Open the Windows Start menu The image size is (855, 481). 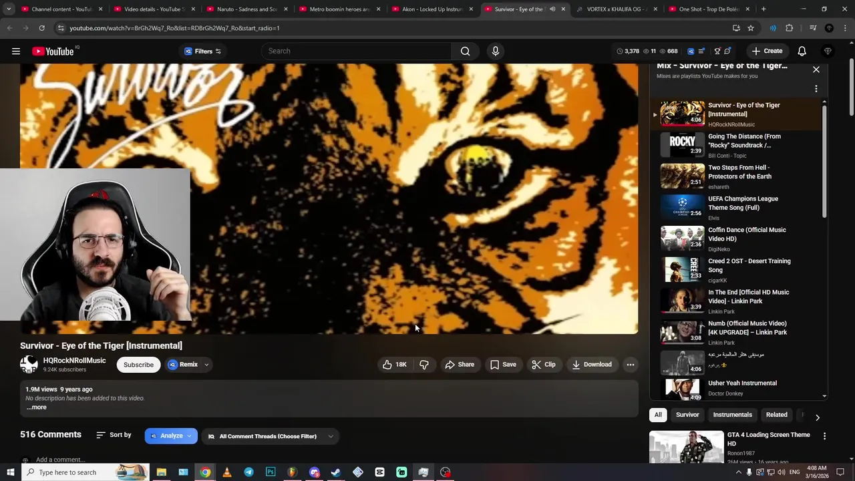[x=10, y=472]
